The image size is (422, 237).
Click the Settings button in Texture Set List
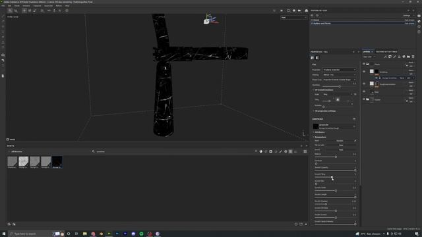(408, 16)
